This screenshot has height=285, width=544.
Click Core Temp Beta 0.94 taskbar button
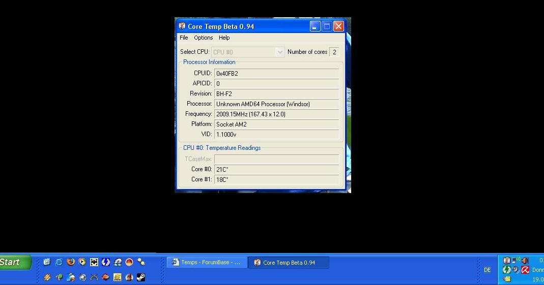(x=289, y=263)
